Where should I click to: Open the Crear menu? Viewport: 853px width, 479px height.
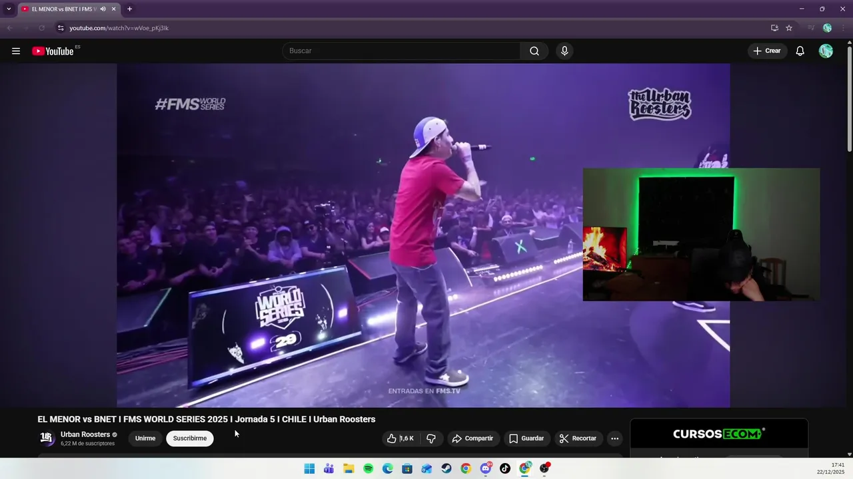coord(767,51)
